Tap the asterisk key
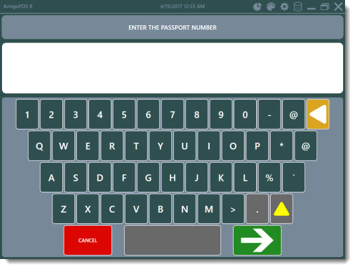355x269 pixels. [281, 145]
